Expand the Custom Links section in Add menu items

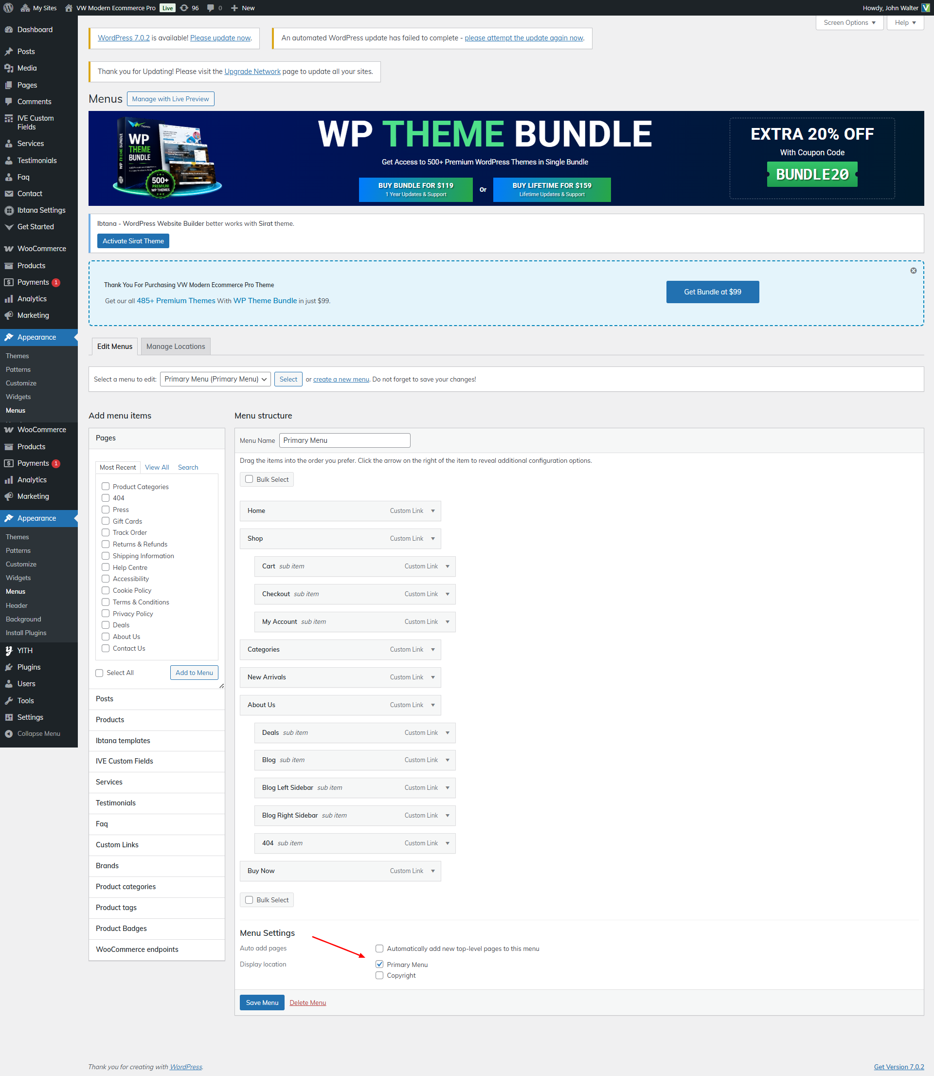click(x=157, y=845)
